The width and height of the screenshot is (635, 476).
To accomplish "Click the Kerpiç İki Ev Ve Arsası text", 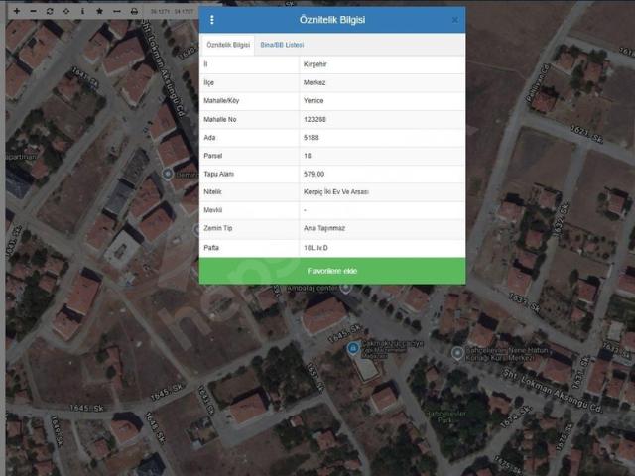I will coord(336,191).
